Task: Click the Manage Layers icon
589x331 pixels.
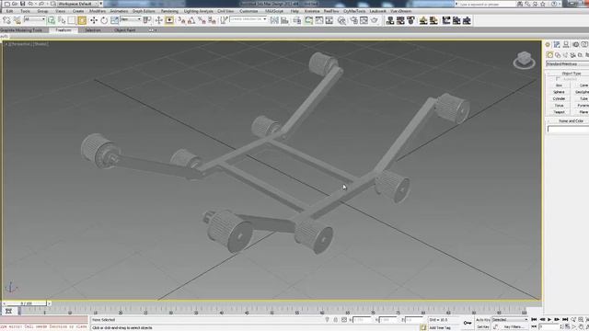Action: tap(297, 20)
